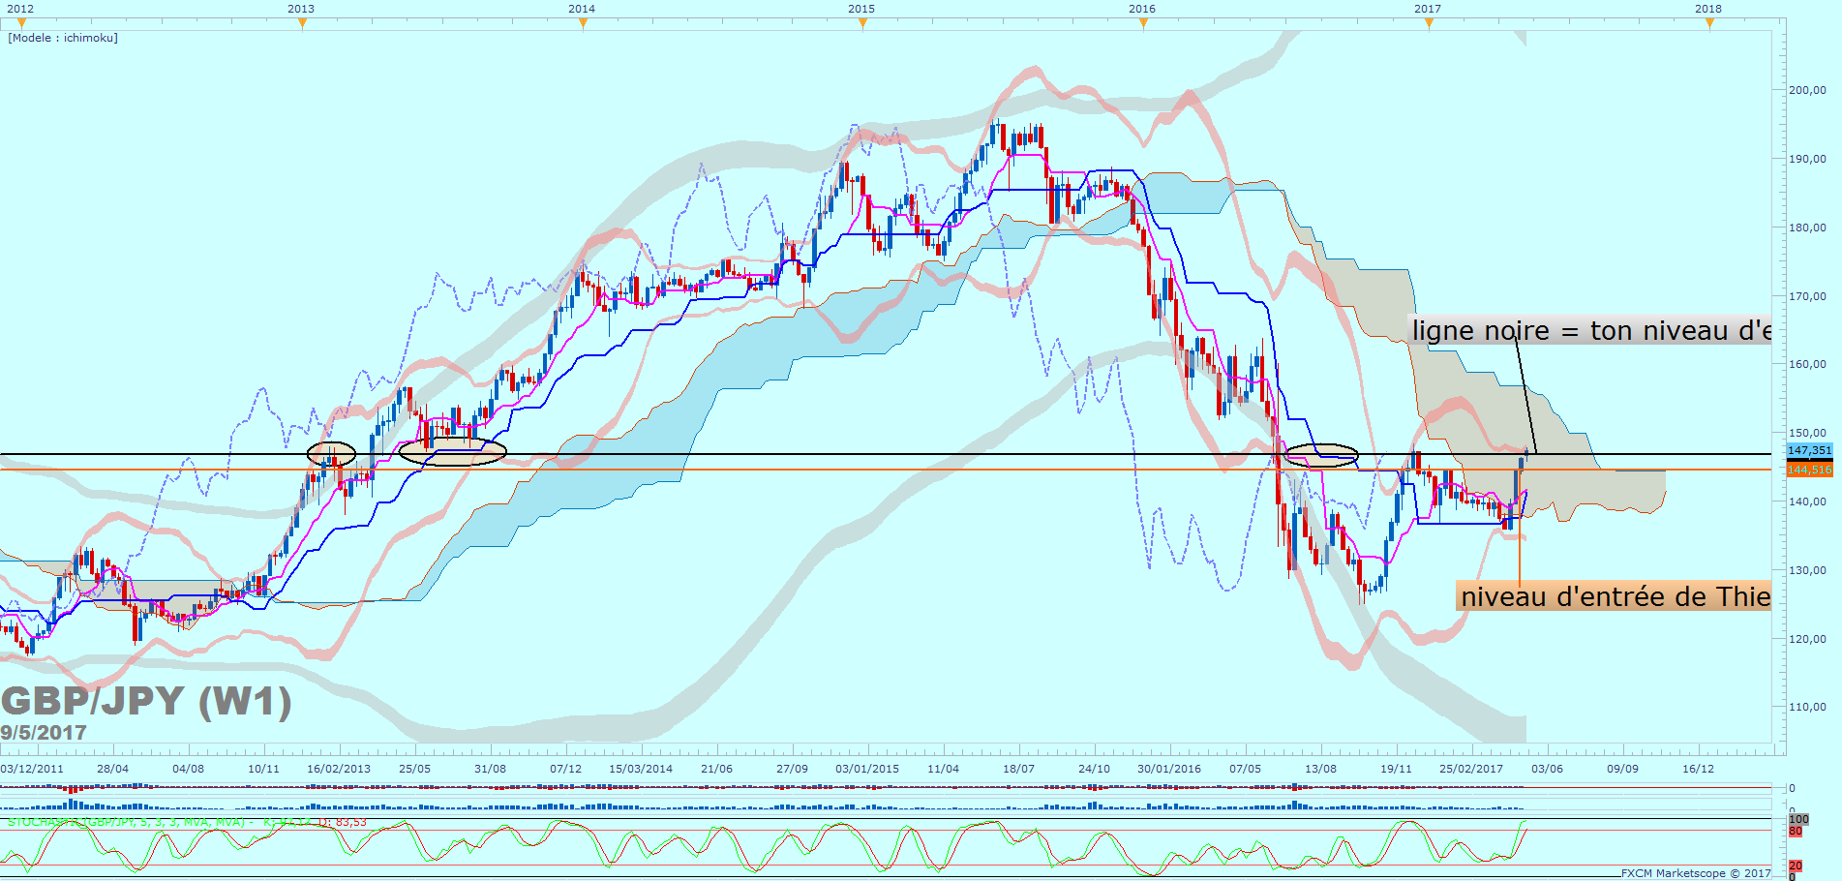Viewport: 1842px width, 881px height.
Task: Select the ellipse drawn on the 2016 blue line
Action: coord(1320,455)
